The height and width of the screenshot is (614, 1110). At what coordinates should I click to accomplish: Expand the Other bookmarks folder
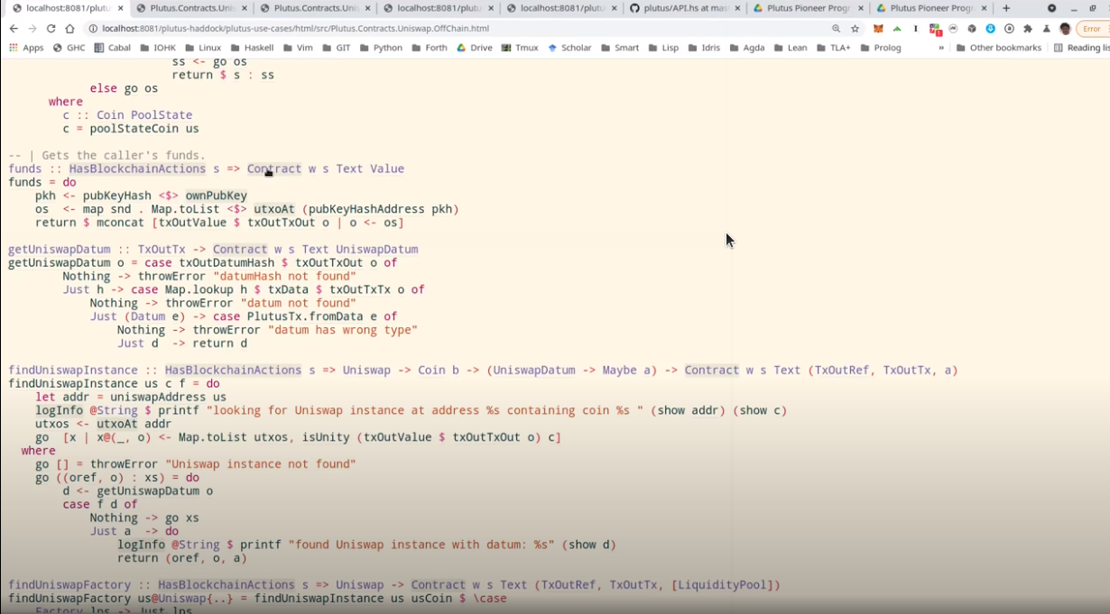[x=998, y=48]
